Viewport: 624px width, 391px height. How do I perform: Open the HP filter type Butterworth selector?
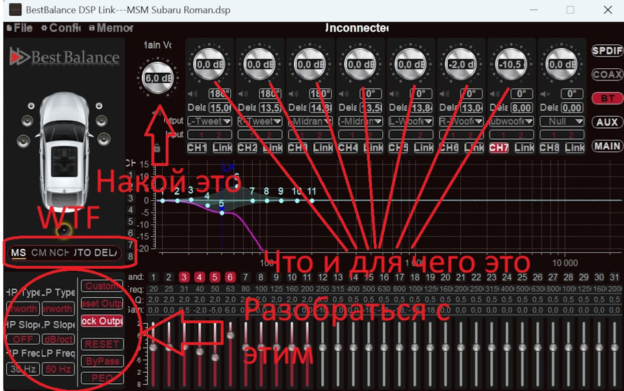23,309
